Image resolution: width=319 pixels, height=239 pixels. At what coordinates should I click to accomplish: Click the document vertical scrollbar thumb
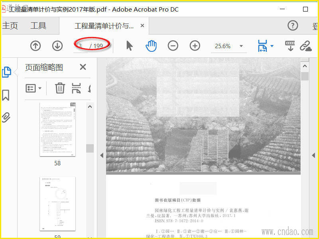305,76
